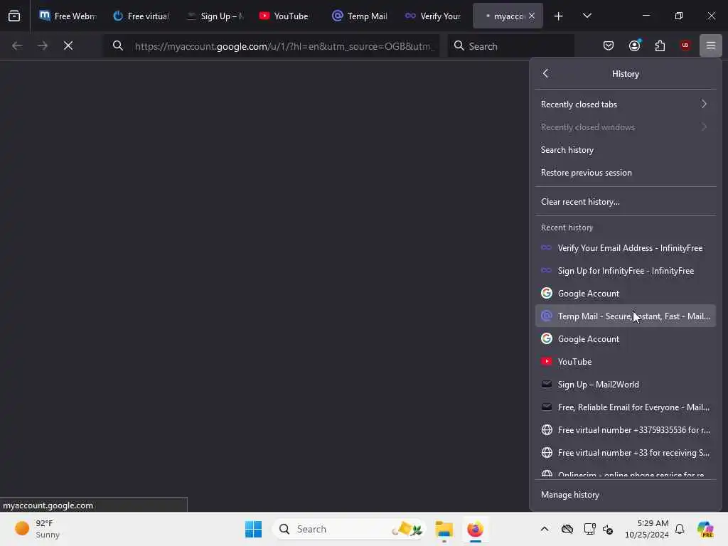Open the uBlock Origin extension icon
The width and height of the screenshot is (728, 546).
(x=685, y=45)
